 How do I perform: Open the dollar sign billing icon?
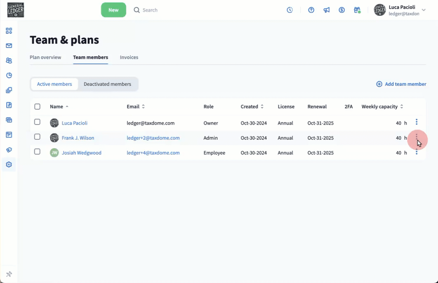pyautogui.click(x=342, y=10)
